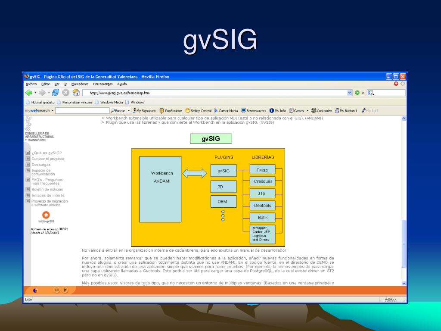
Task: Click the My Info toolbar icon
Action: pos(278,111)
